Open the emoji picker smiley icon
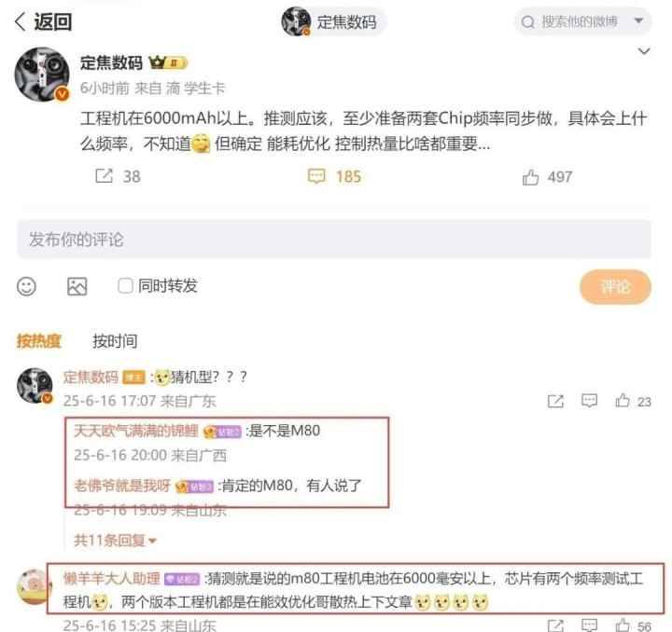The image size is (672, 632). 26,286
